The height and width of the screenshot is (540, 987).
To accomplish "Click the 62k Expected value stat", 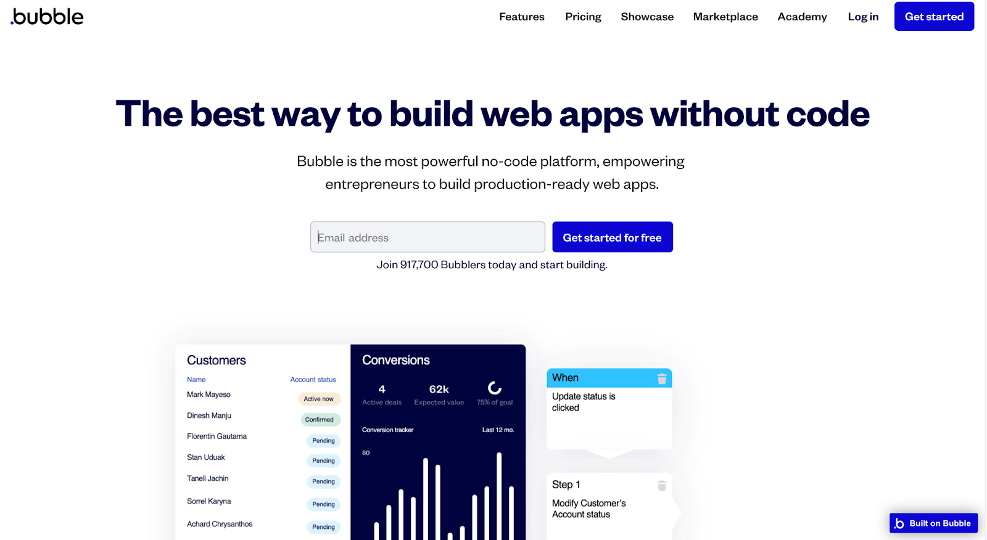I will 439,395.
